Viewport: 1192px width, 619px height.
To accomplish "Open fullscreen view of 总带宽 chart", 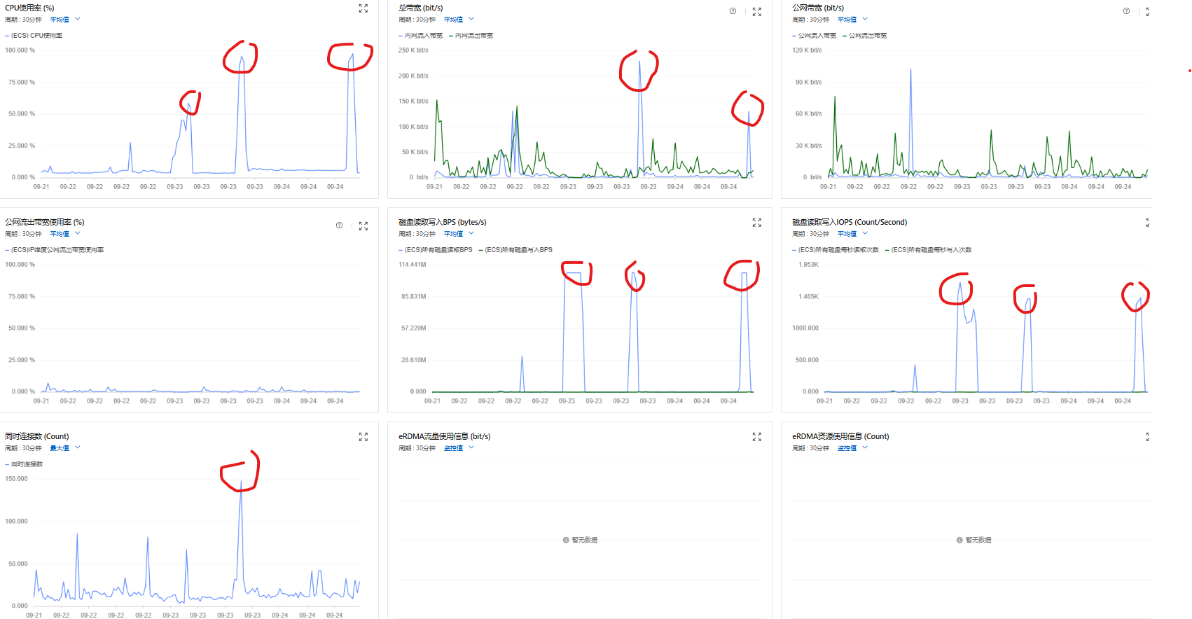I will (756, 12).
